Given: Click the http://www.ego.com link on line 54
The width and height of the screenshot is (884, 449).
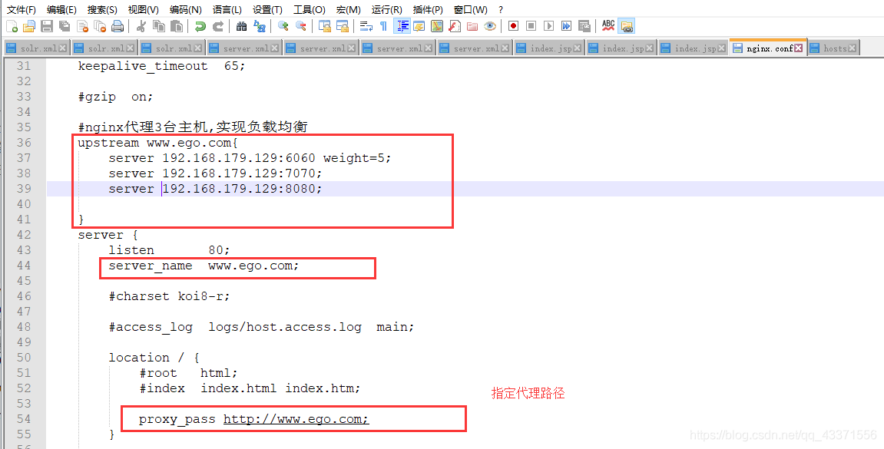Looking at the screenshot, I should tap(296, 419).
